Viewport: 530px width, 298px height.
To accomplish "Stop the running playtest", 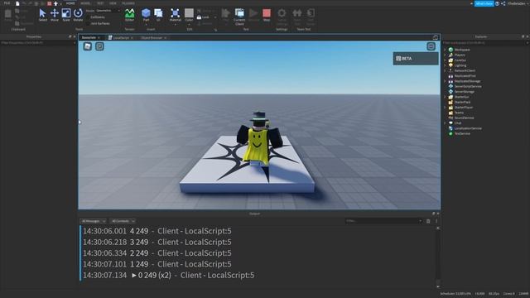I will pos(267,15).
